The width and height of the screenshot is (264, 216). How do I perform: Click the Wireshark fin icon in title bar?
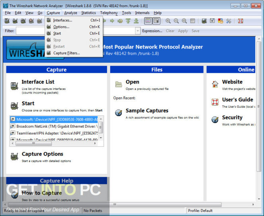(6, 6)
